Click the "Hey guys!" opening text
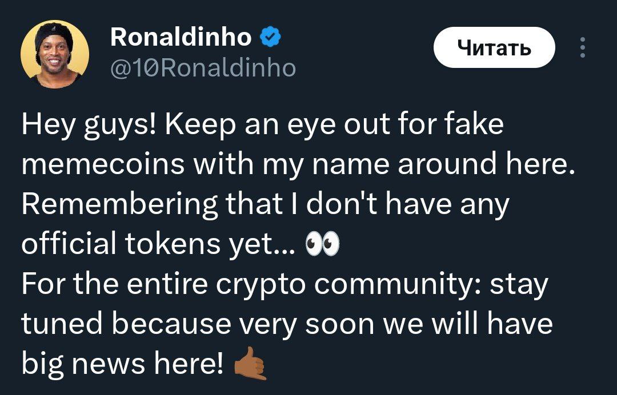Viewport: 617px width, 395px height. pos(85,124)
